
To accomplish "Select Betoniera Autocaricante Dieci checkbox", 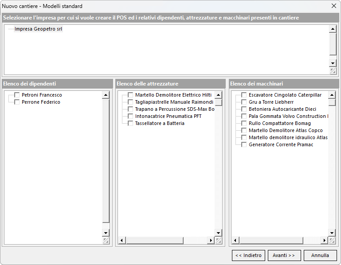I will (x=244, y=109).
